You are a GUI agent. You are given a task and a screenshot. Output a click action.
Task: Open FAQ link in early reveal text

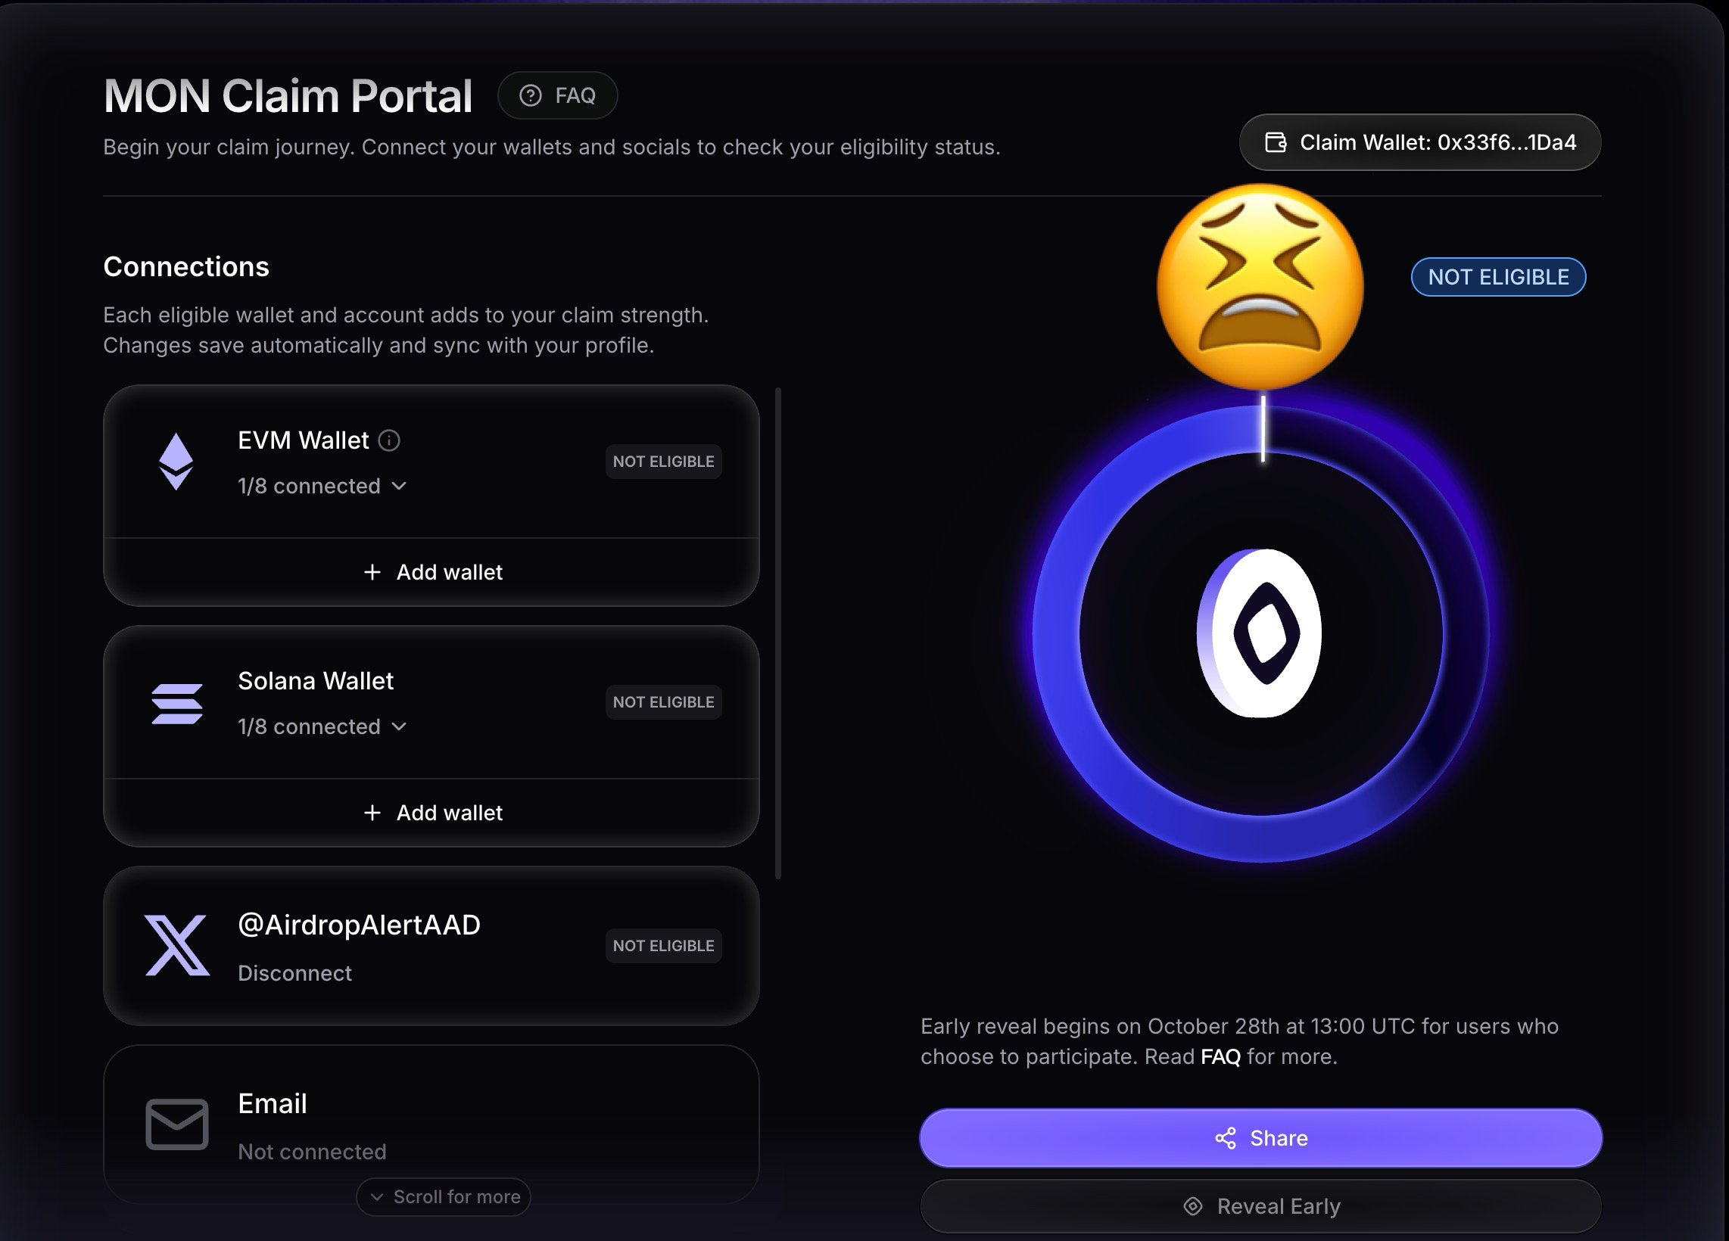pos(1220,1056)
